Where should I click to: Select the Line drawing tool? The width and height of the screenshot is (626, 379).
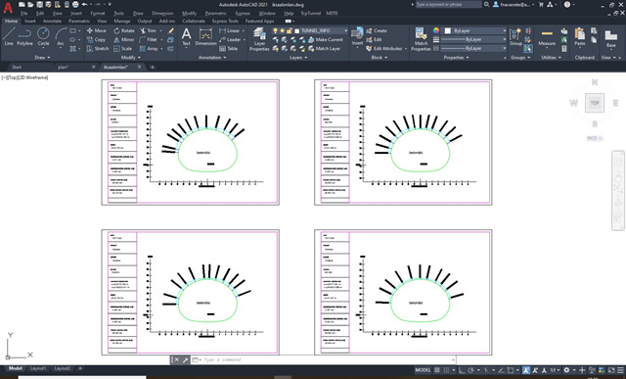[x=9, y=36]
